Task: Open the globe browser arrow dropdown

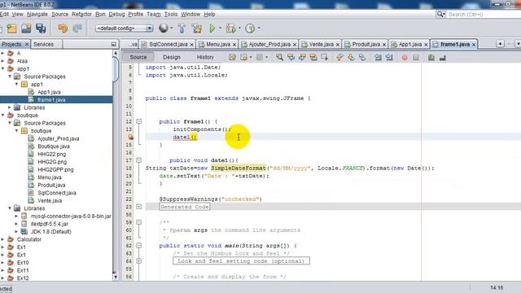Action: (x=172, y=28)
